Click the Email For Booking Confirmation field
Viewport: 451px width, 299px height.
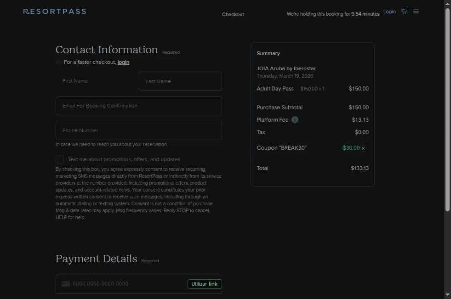coord(138,106)
